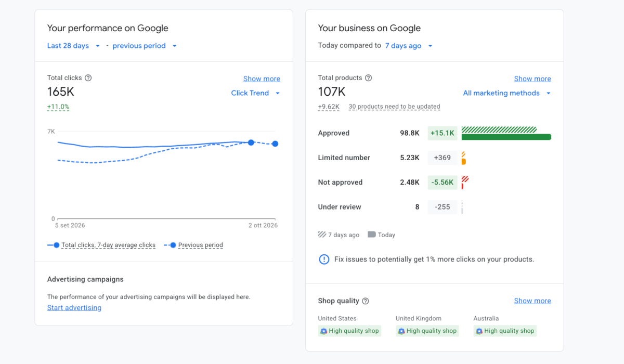Viewport: 624px width, 364px height.
Task: Click Approved green progress bar
Action: (506, 137)
